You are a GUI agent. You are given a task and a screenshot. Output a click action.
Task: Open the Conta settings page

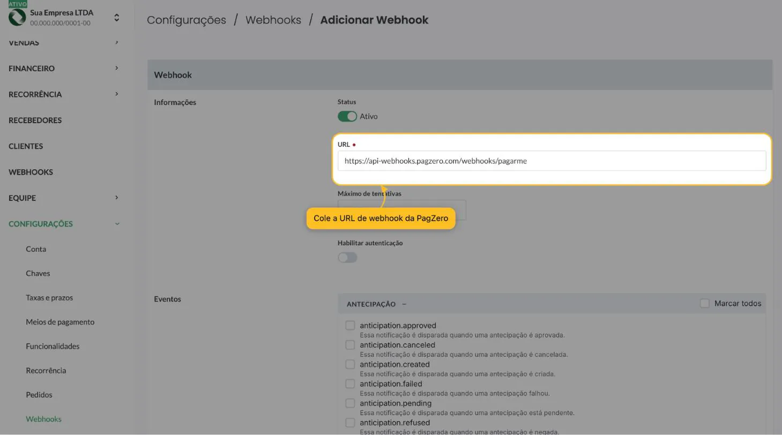(x=36, y=249)
